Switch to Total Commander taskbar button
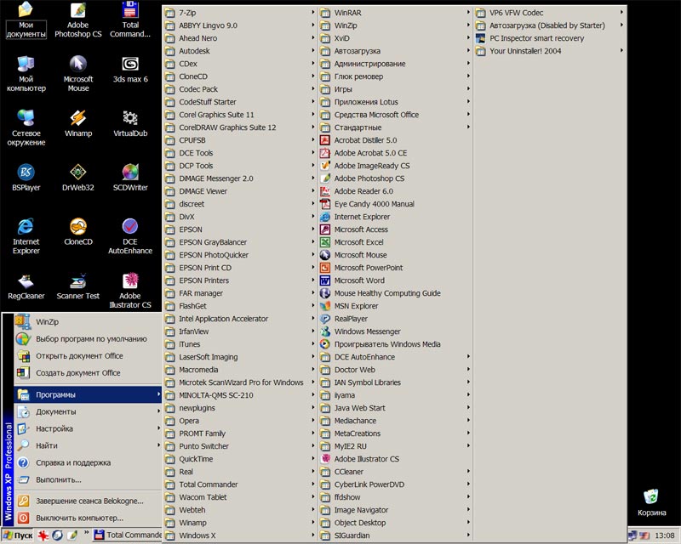The image size is (681, 544). [127, 535]
